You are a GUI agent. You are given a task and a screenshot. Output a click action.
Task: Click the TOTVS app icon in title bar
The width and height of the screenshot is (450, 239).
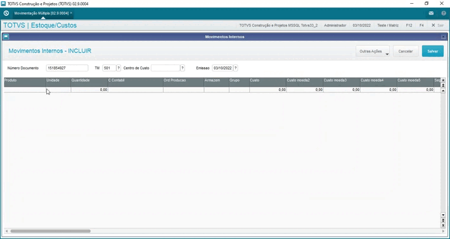[3, 3]
